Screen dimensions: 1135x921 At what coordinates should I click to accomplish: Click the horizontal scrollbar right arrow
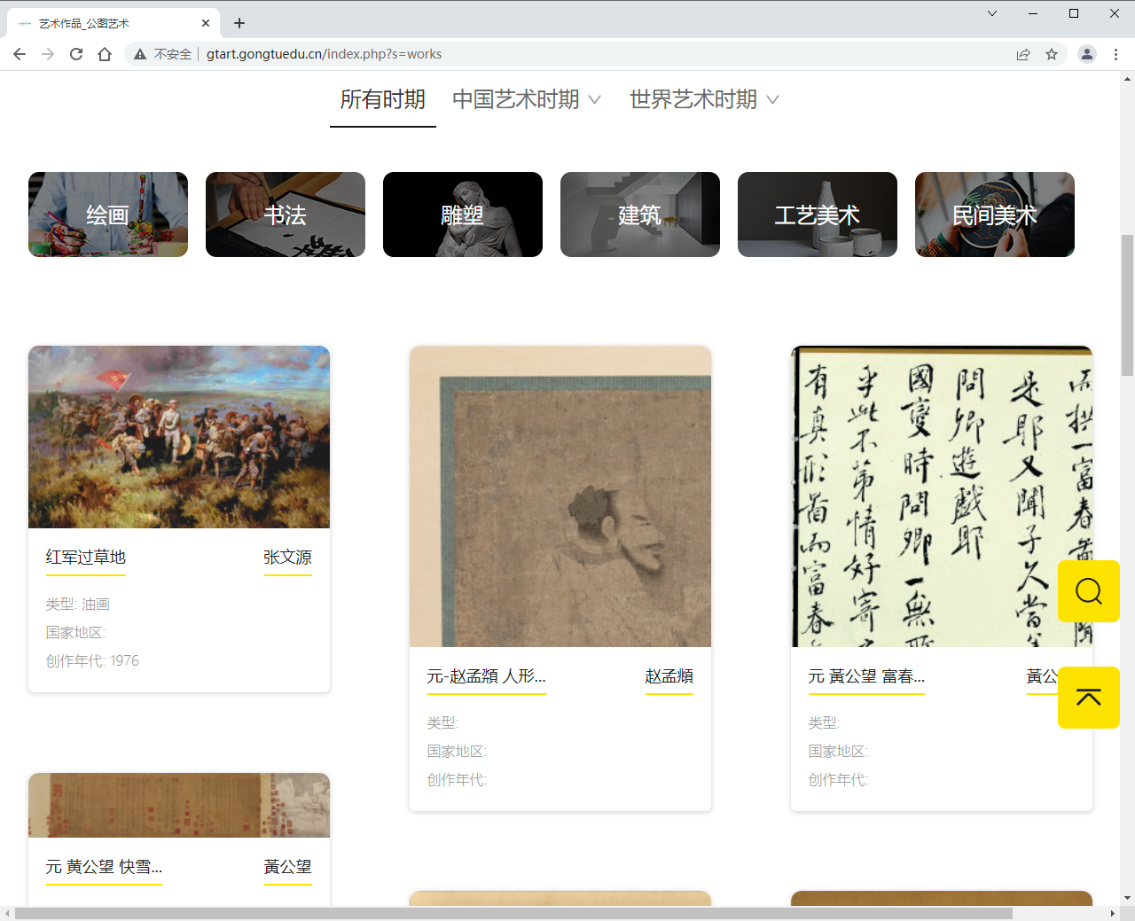click(1113, 913)
